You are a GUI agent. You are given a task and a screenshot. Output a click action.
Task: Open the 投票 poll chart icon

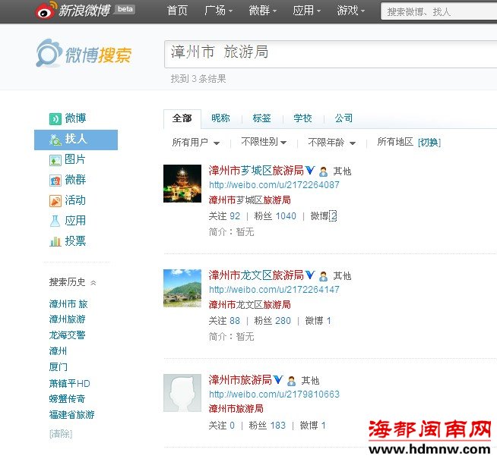55,242
